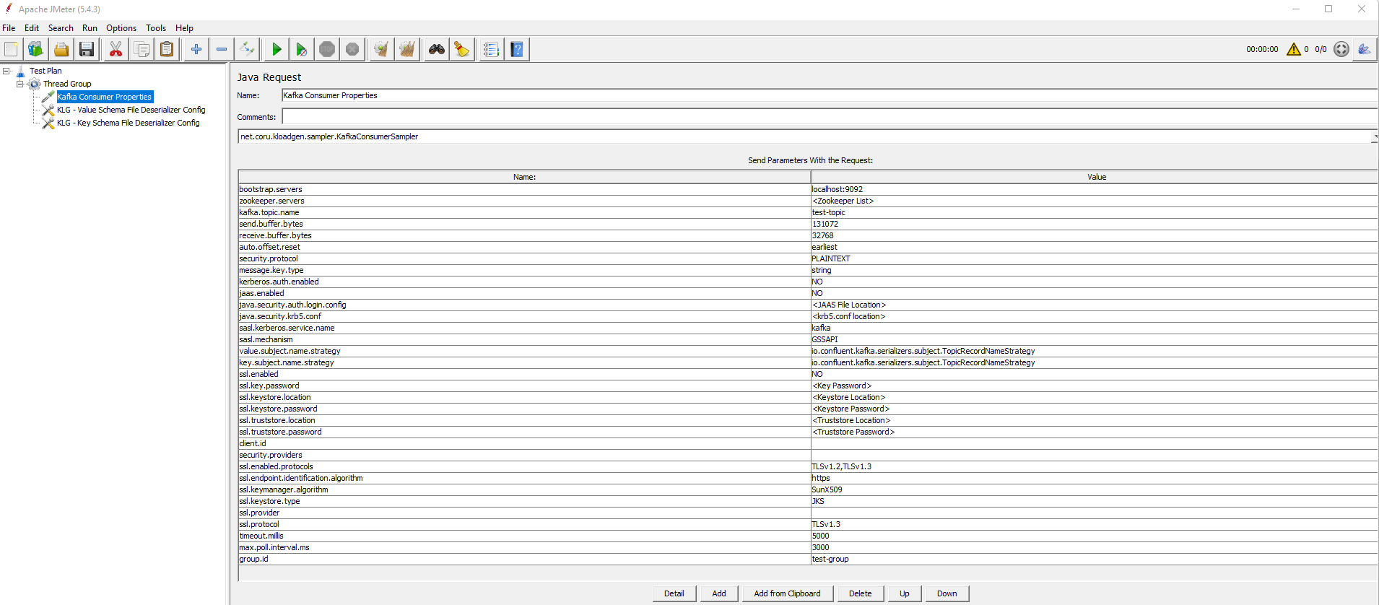Image resolution: width=1379 pixels, height=605 pixels.
Task: Clear results with single broom icon
Action: (x=381, y=49)
